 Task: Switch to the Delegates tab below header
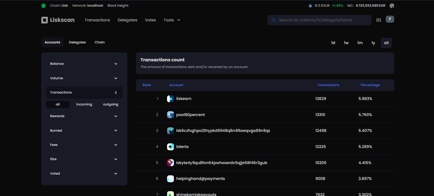(77, 42)
